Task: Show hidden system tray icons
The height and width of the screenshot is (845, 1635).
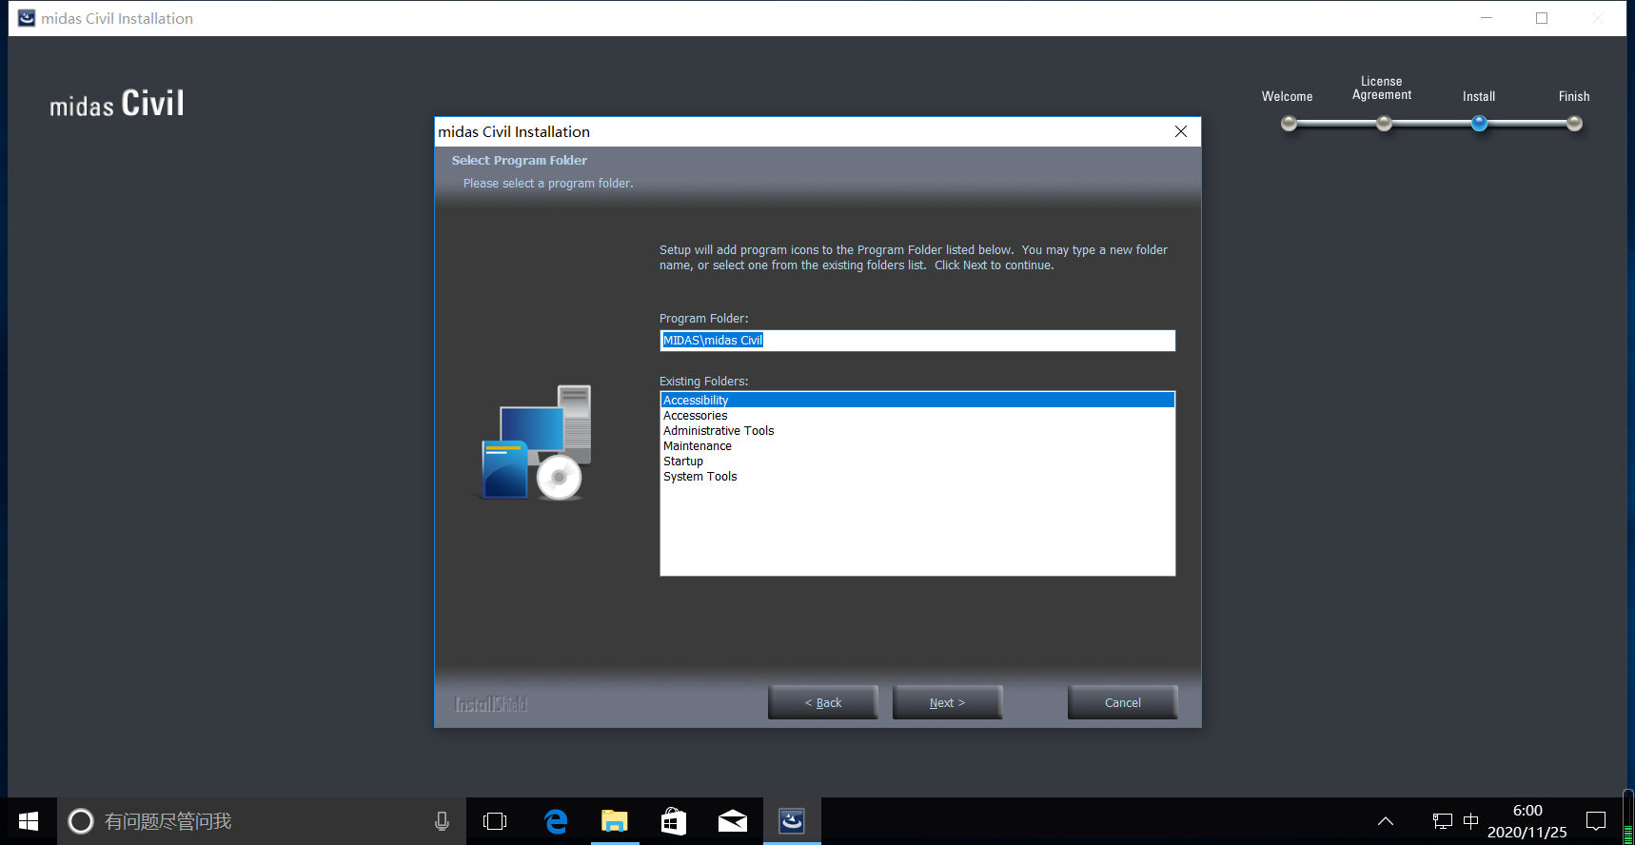Action: [x=1386, y=821]
